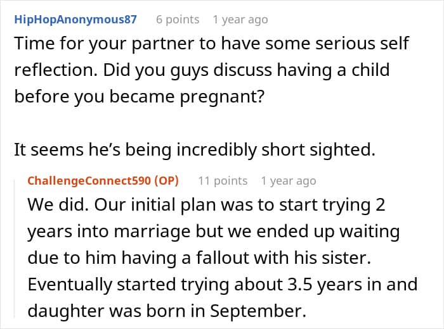Click the line "before you became pregnant?"
444x329 pixels.
point(139,97)
